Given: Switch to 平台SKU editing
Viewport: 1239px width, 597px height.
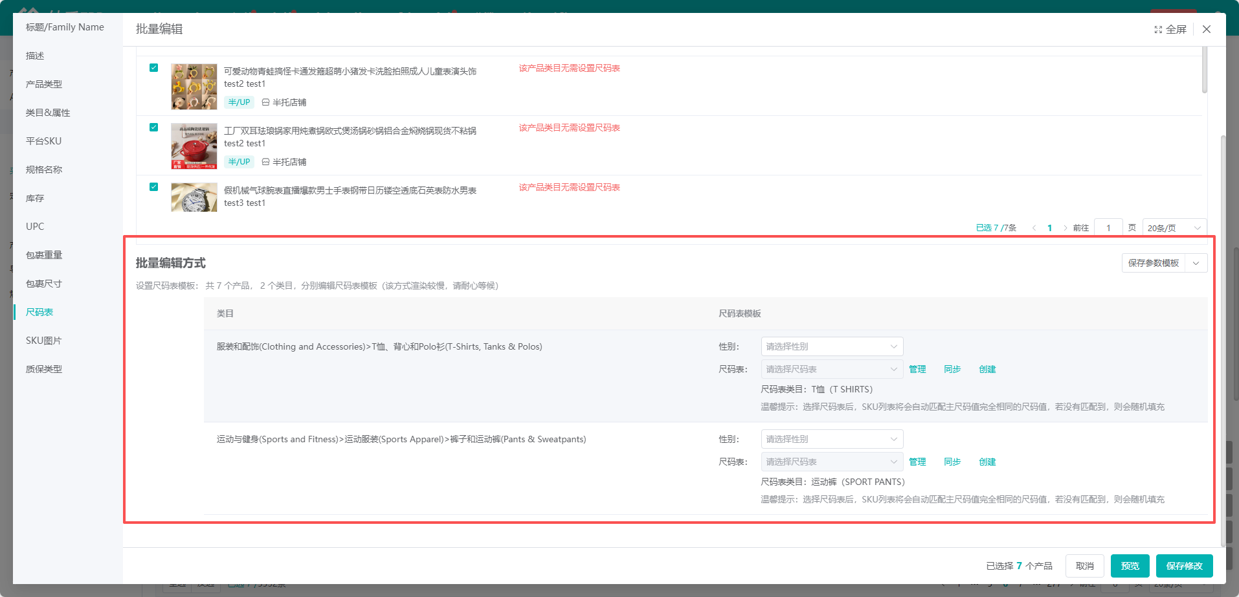Looking at the screenshot, I should [43, 141].
